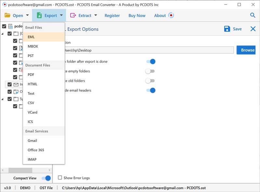Uncheck the Inbox folder checkbox
260x192 pixels.
pyautogui.click(x=10, y=84)
